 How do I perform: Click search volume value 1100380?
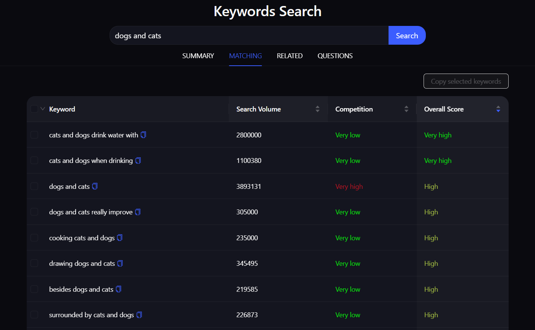tap(249, 161)
